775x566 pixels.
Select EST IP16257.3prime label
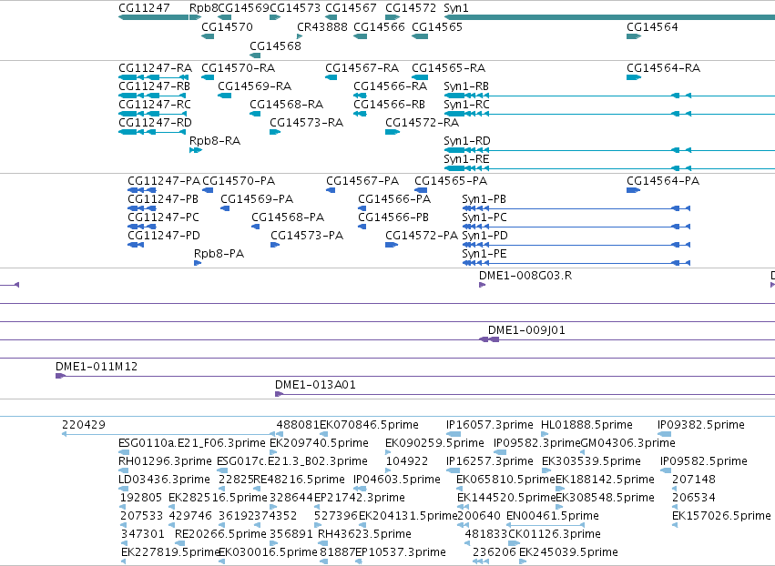pyautogui.click(x=489, y=461)
